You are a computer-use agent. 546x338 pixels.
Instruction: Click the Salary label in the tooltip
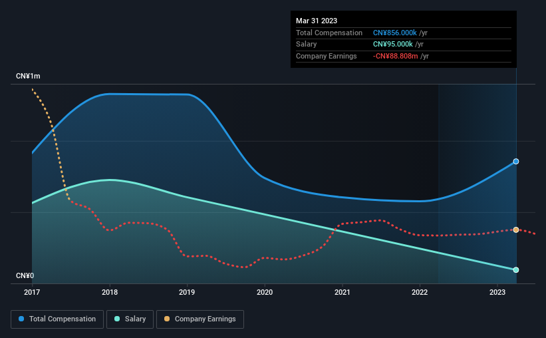(x=307, y=45)
